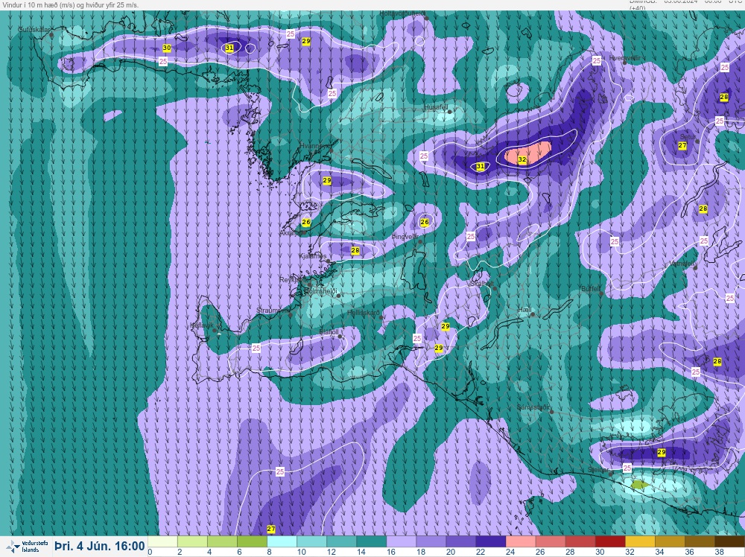Select the Setur station label
The image size is (745, 557).
point(688,137)
